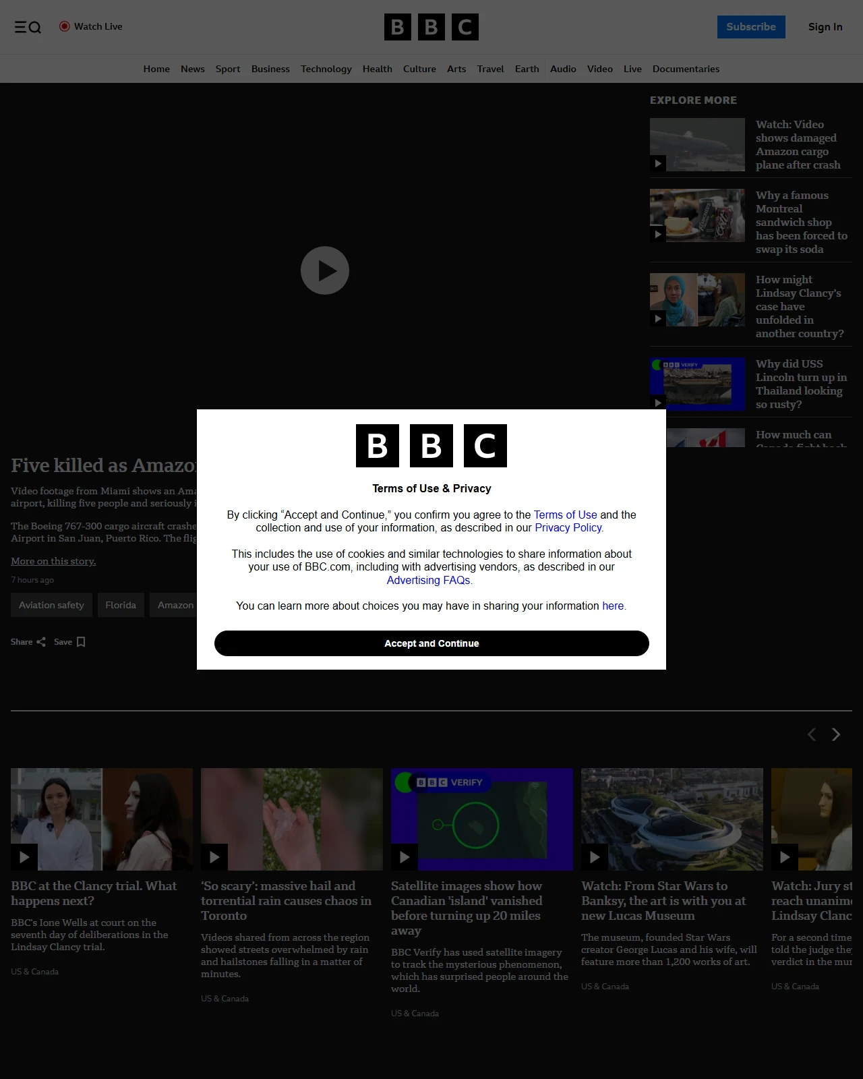Open the Health nav item
The height and width of the screenshot is (1079, 863).
(378, 69)
